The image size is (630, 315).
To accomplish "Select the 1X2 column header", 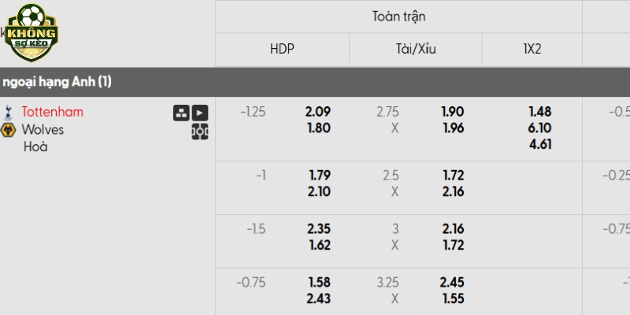I will pos(532,49).
